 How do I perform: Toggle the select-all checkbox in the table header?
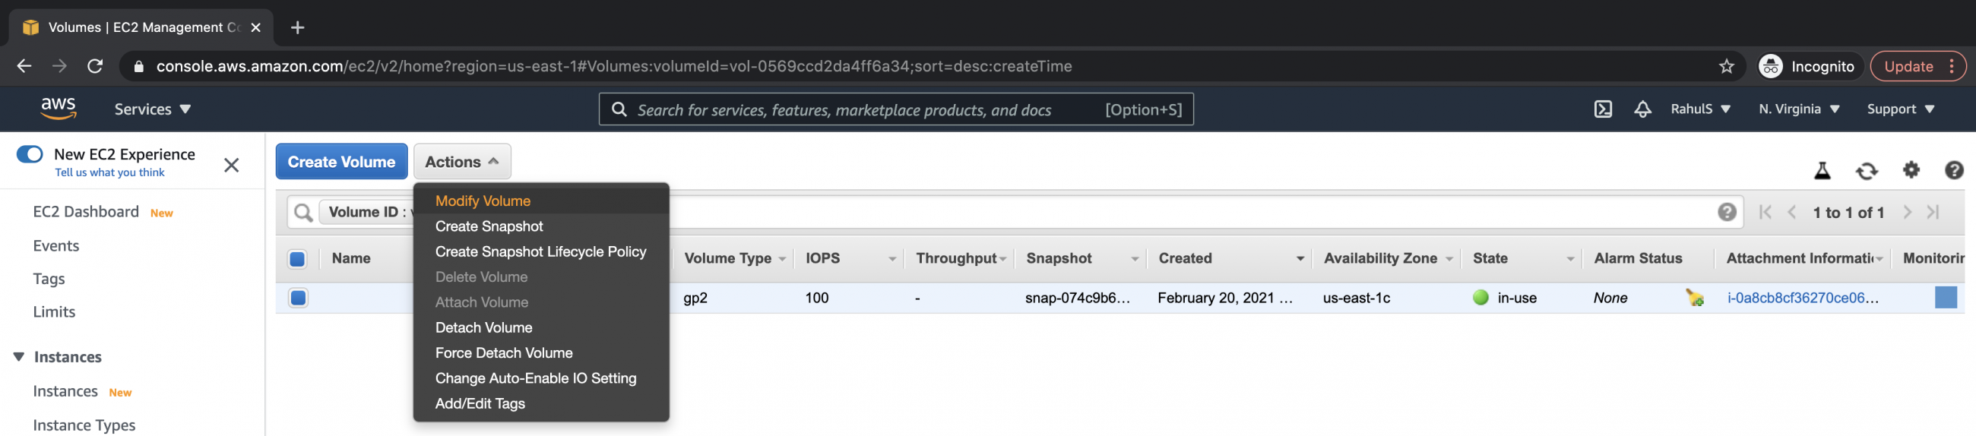point(298,259)
